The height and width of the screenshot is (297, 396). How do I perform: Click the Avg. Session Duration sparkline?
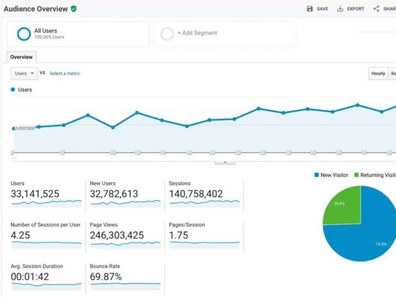click(x=46, y=286)
